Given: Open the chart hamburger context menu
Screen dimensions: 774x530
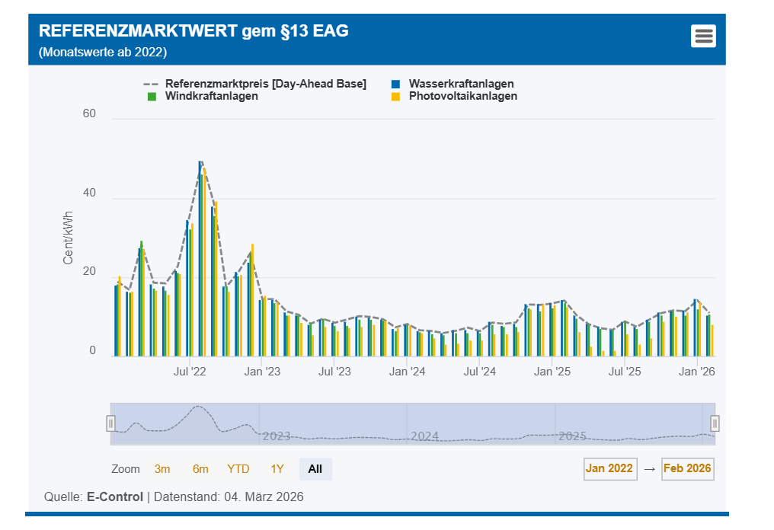Looking at the screenshot, I should (x=702, y=36).
